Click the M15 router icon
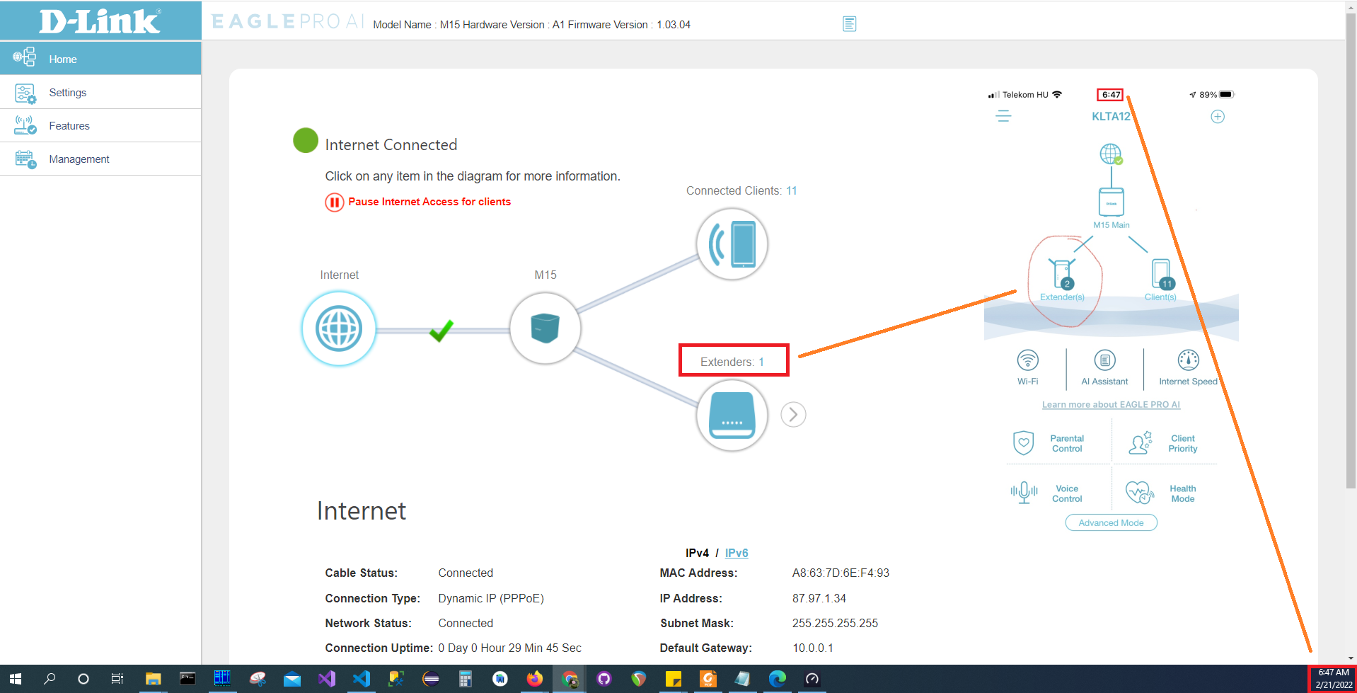The height and width of the screenshot is (693, 1357). pos(545,328)
